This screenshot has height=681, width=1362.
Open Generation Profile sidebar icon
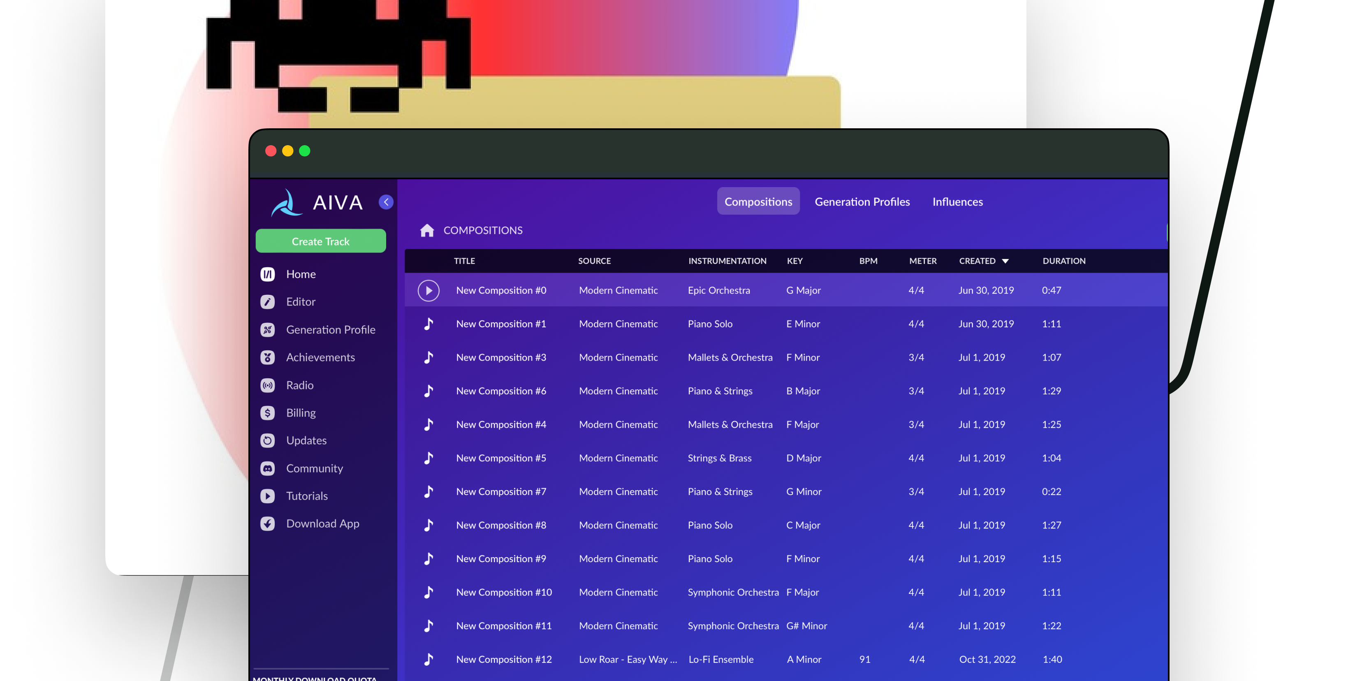point(268,330)
